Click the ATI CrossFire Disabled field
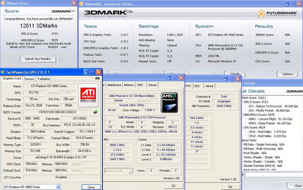The image size is (303, 190). pos(61,177)
